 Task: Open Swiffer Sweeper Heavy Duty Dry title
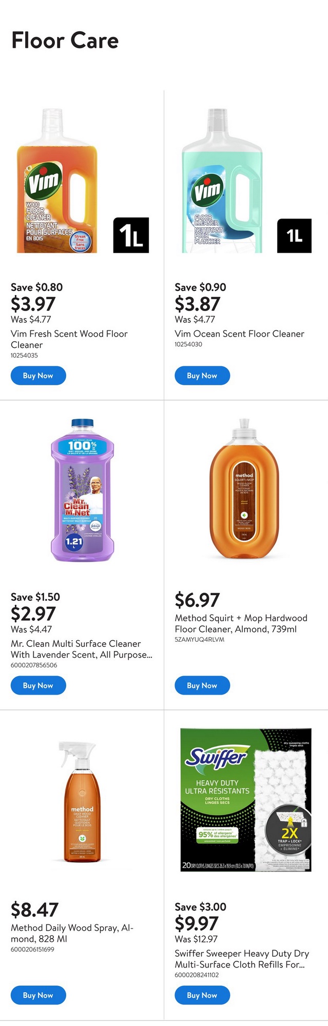(x=241, y=959)
